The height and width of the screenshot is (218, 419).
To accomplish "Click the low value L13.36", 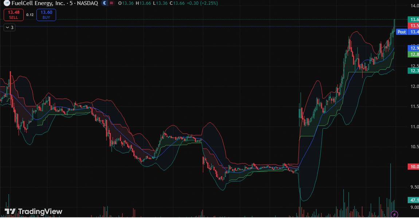I will point(160,3).
